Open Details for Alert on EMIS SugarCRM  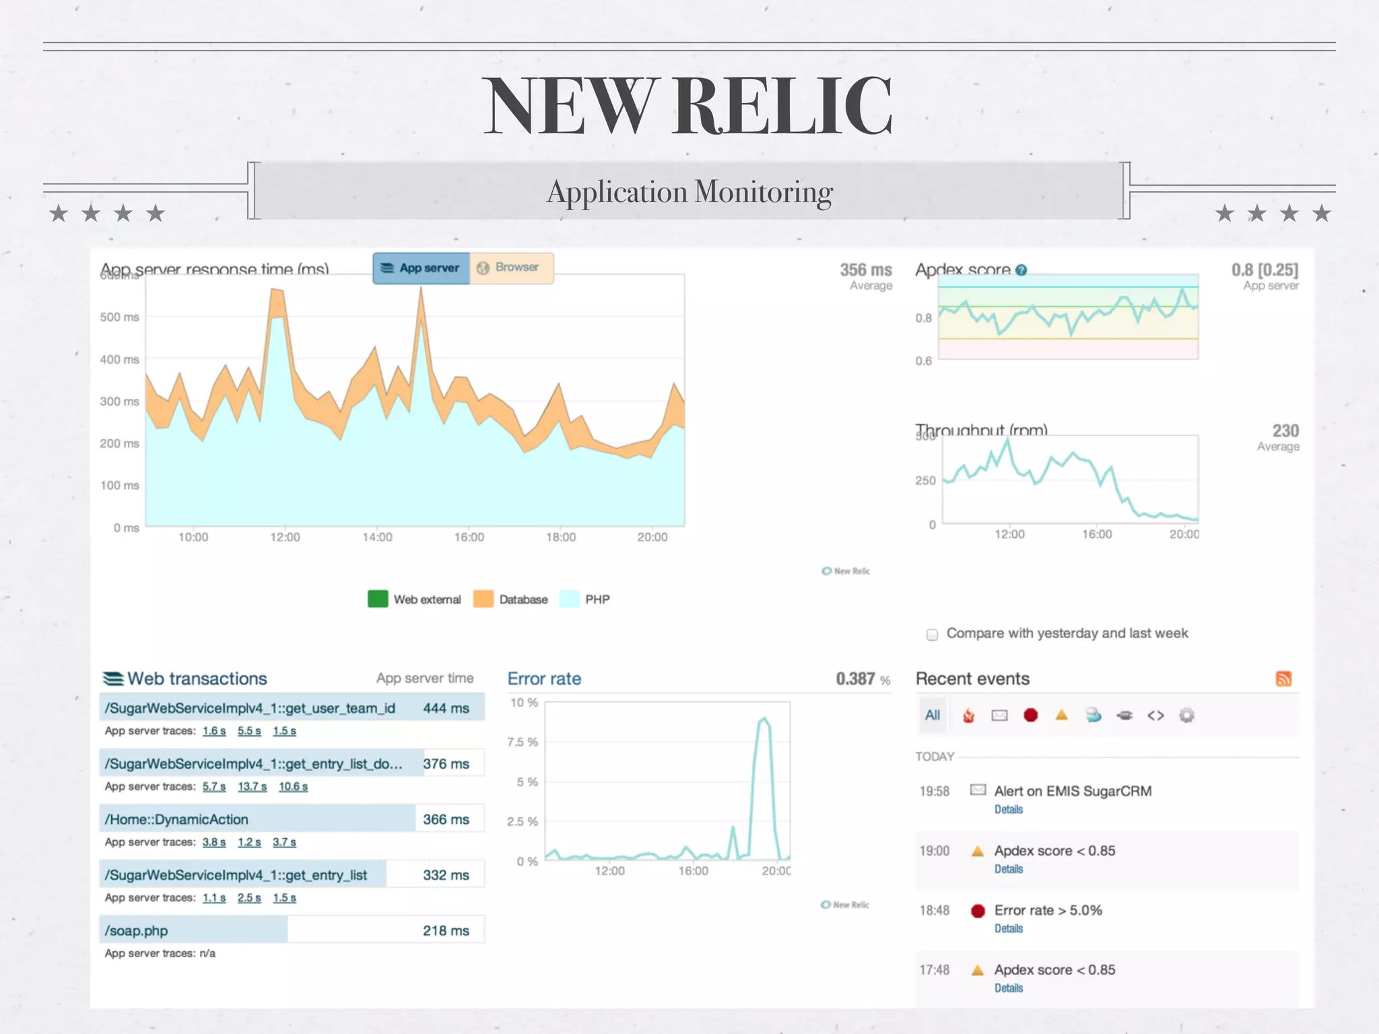tap(1008, 810)
